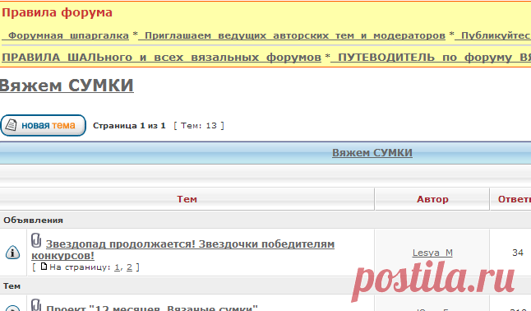Click the 'новая тема' new topic button
Image resolution: width=531 pixels, height=311 pixels.
coord(43,126)
